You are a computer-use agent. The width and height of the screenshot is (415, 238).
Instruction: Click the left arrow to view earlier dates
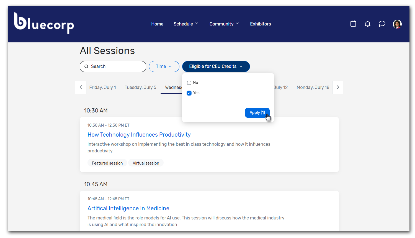(81, 87)
